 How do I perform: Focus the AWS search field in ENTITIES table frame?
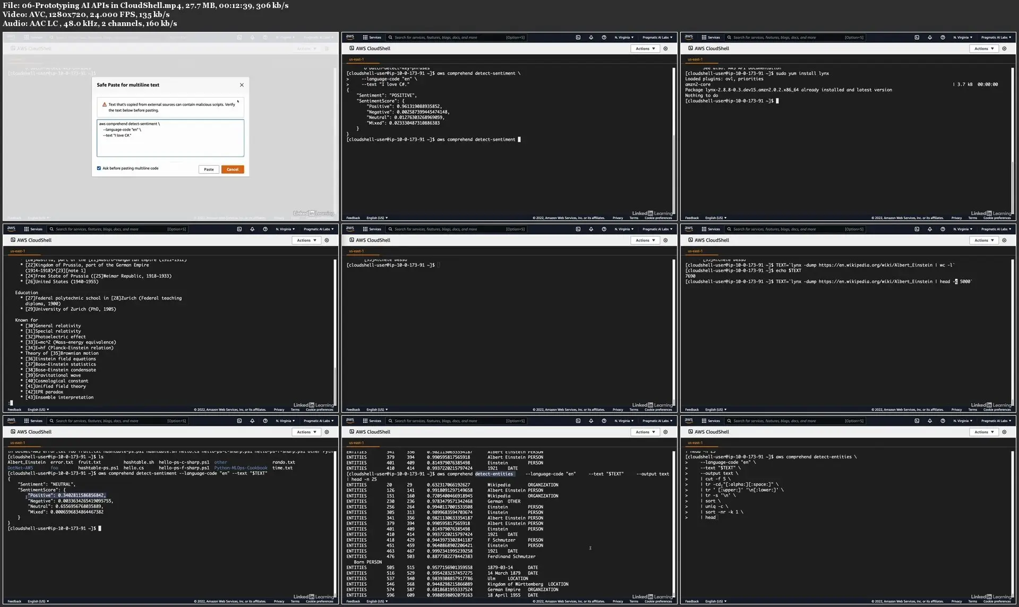click(x=457, y=421)
